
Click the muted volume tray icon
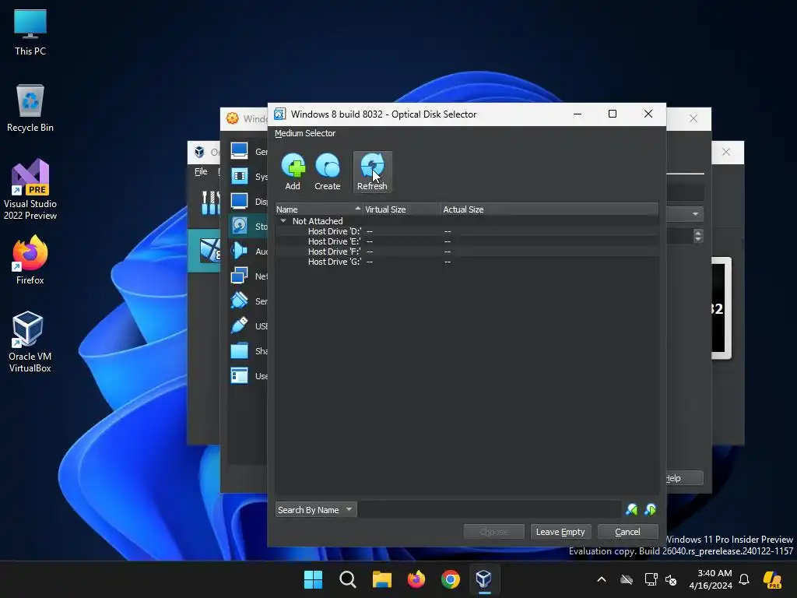pos(671,579)
